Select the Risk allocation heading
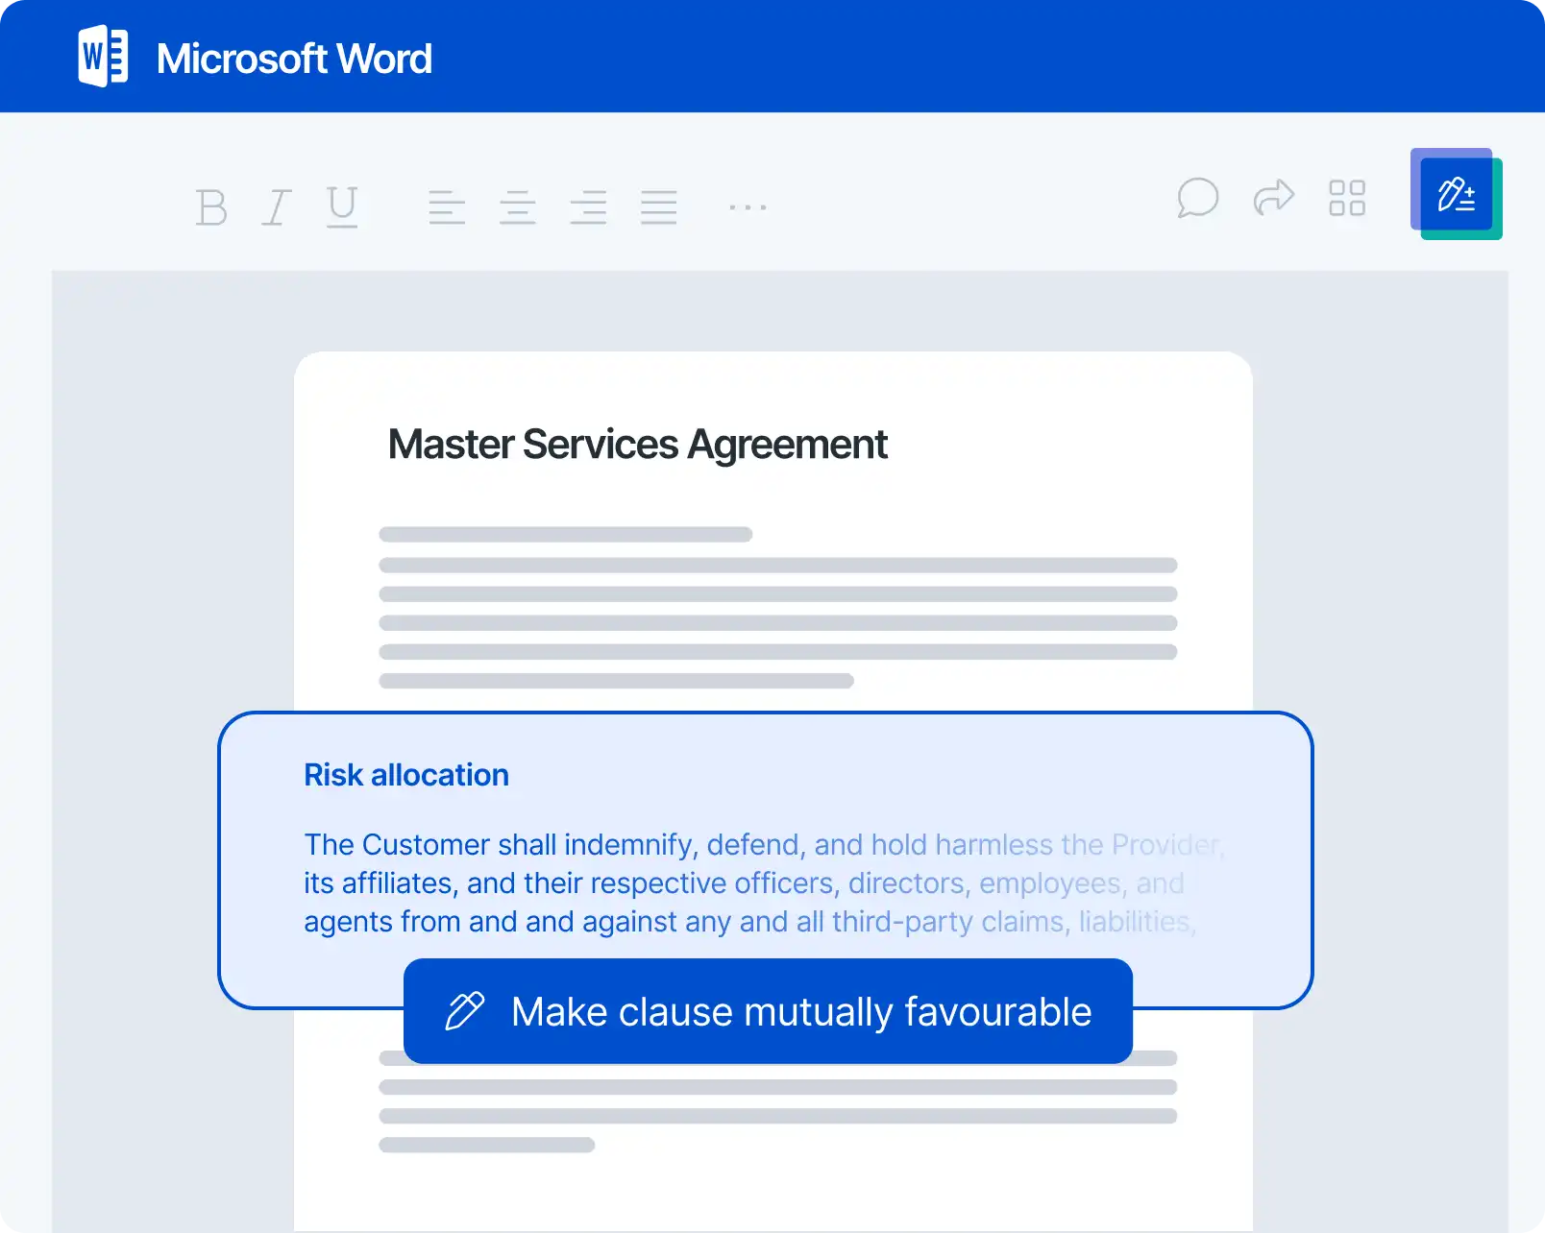1545x1233 pixels. (406, 775)
